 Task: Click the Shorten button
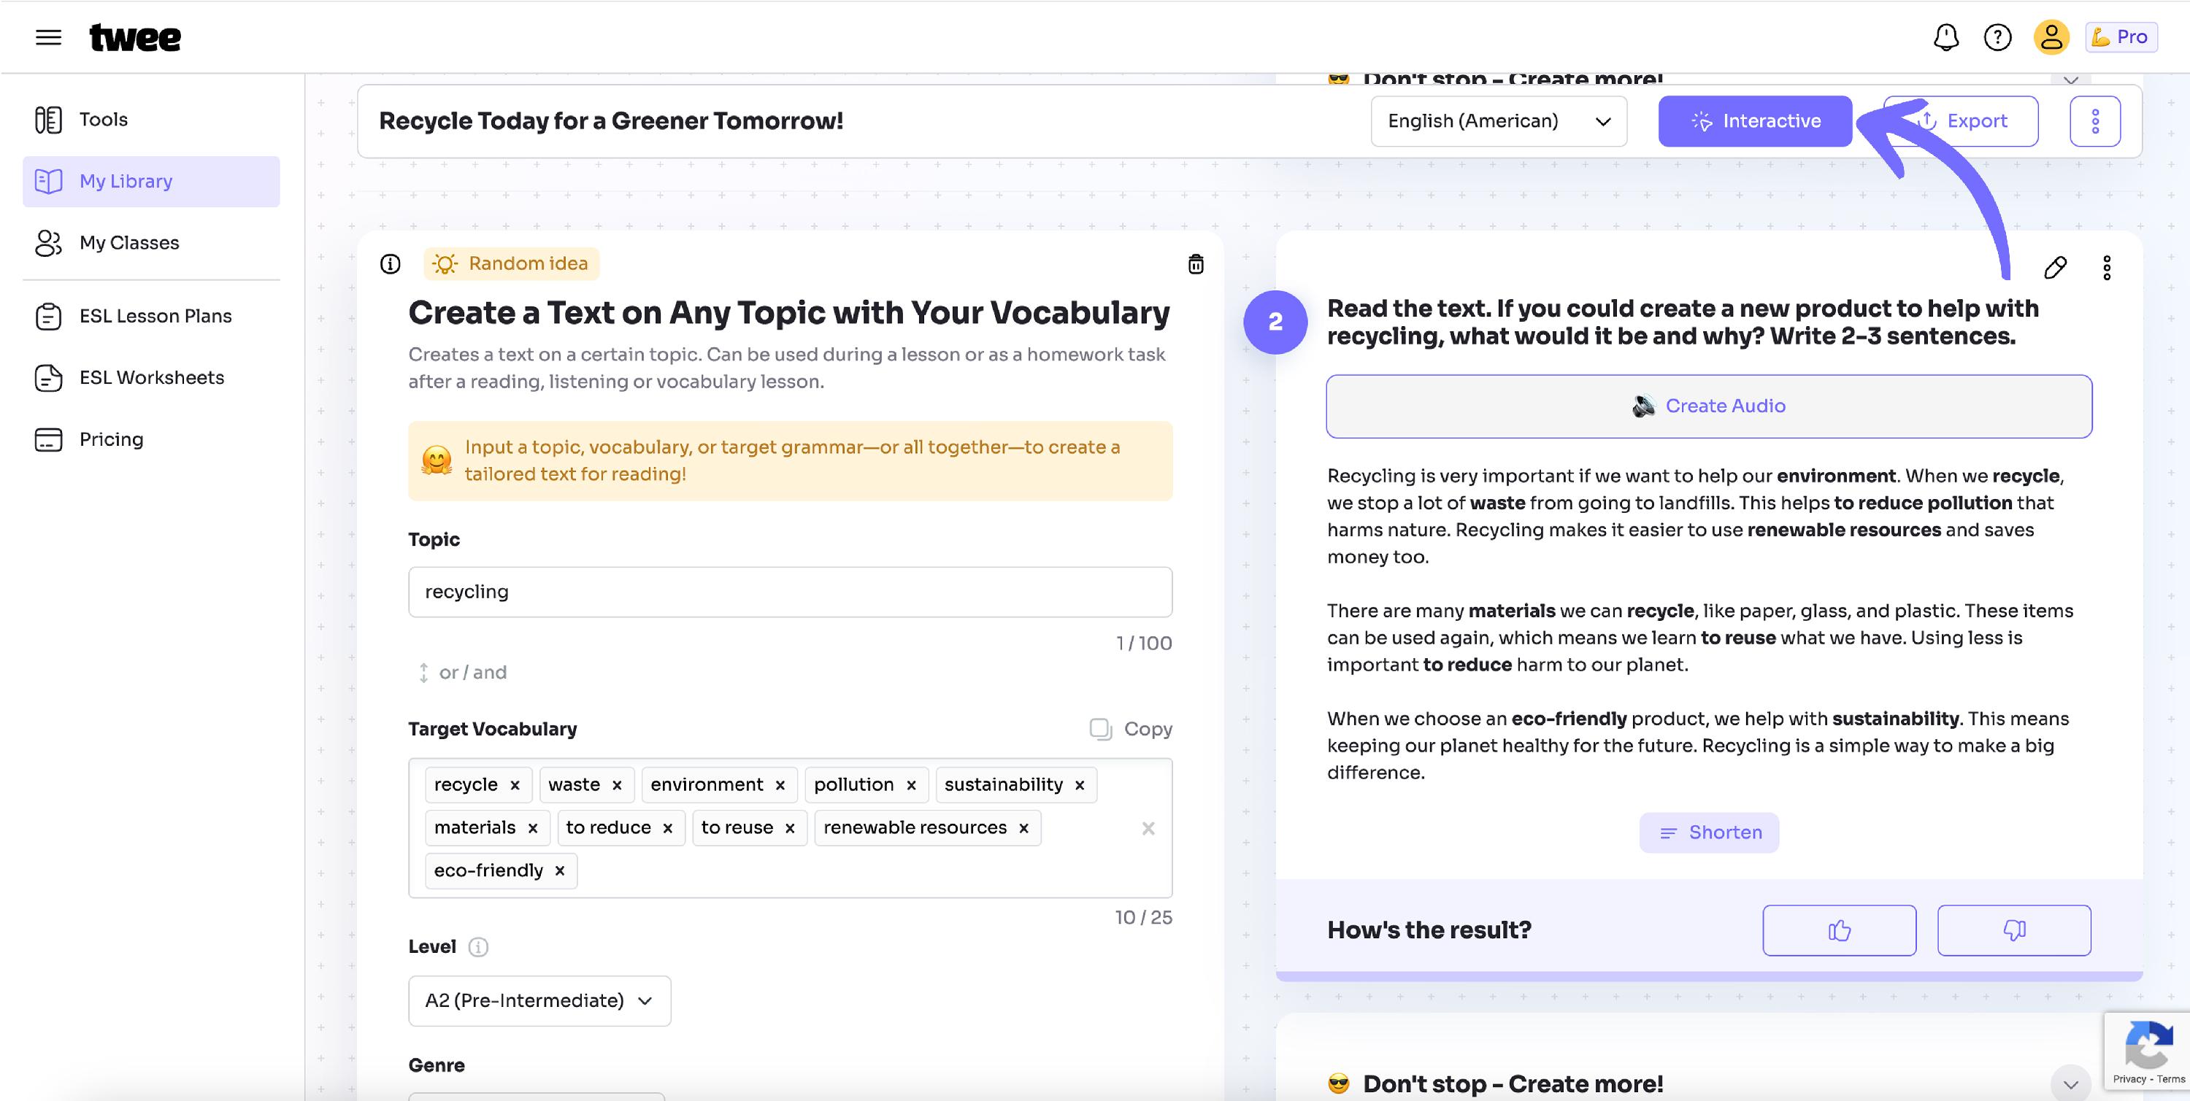[1709, 832]
